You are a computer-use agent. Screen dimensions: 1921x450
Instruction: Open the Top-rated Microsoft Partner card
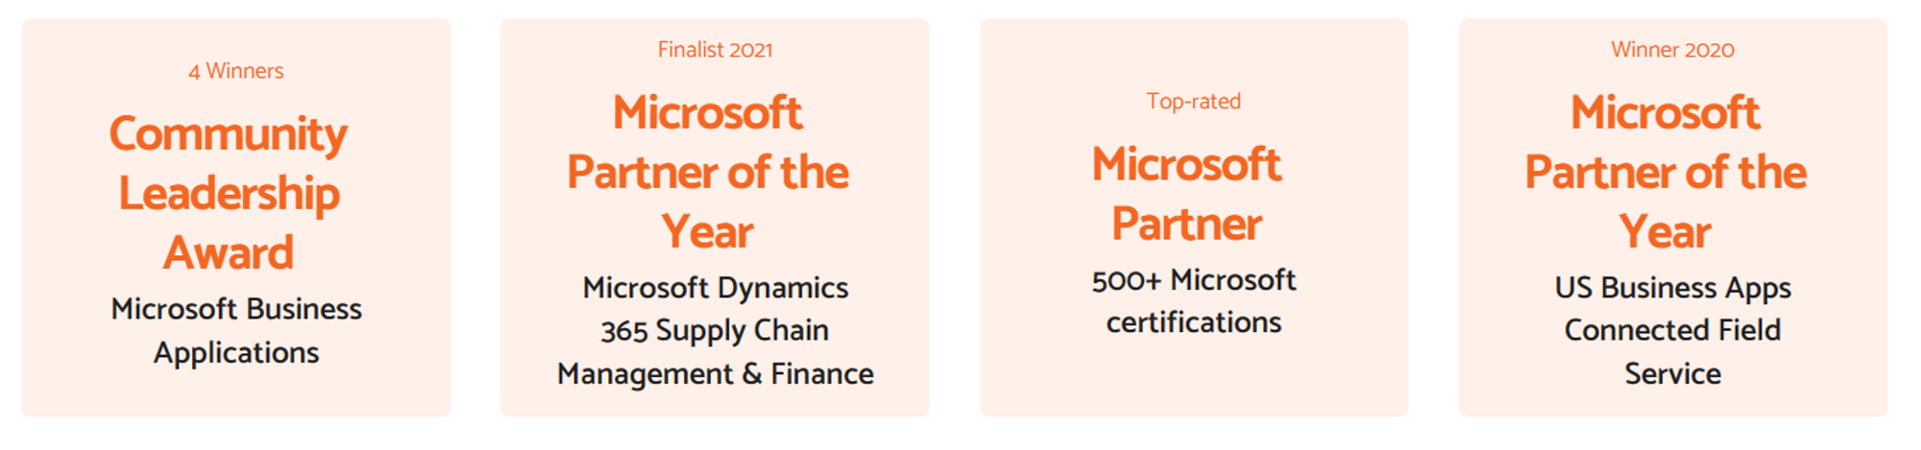pyautogui.click(x=1194, y=218)
